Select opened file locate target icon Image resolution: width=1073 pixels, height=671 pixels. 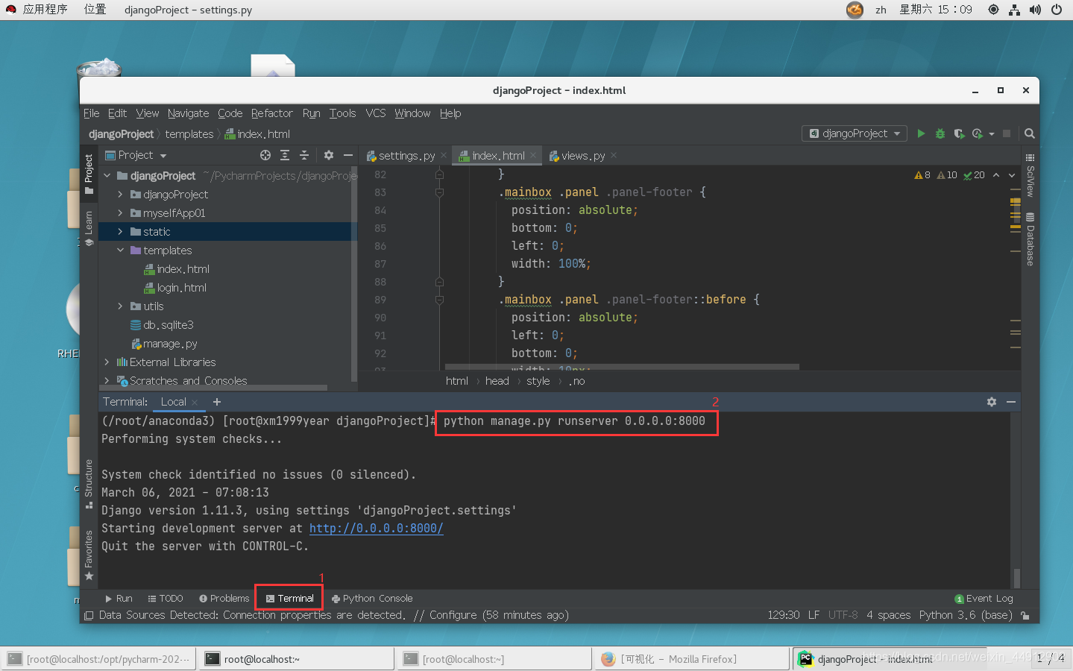click(265, 155)
